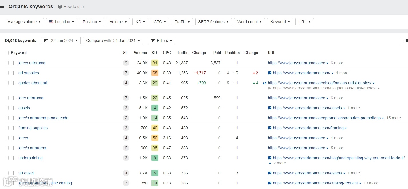Viewport: 408px width, 189px height.
Task: Open the framing supplies keyword link
Action: (33, 128)
